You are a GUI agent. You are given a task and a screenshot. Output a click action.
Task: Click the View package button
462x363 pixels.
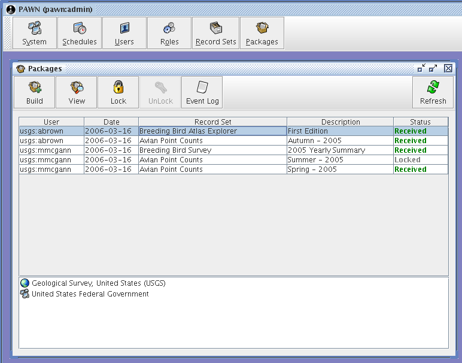77,92
